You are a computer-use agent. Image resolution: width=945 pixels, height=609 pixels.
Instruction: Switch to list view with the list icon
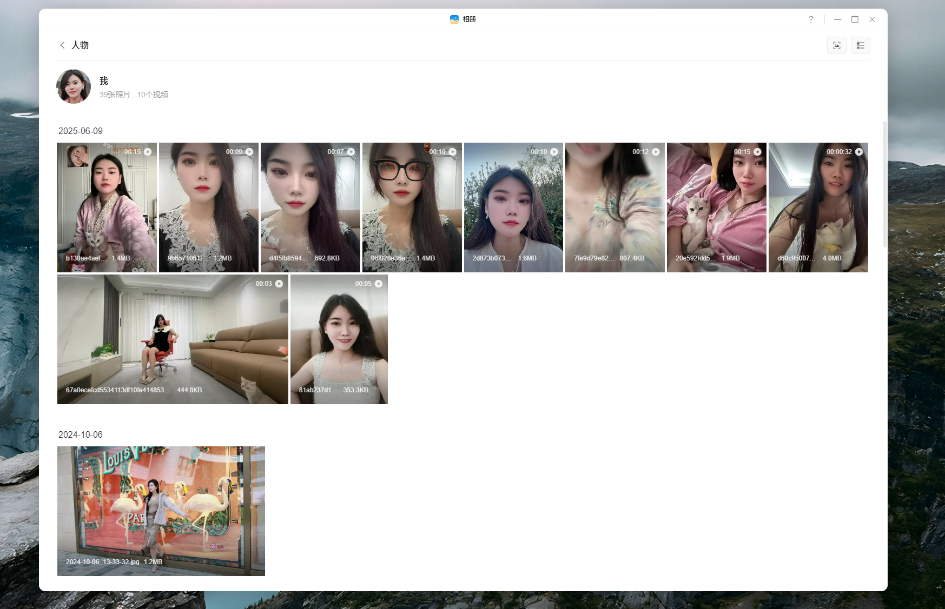click(860, 45)
